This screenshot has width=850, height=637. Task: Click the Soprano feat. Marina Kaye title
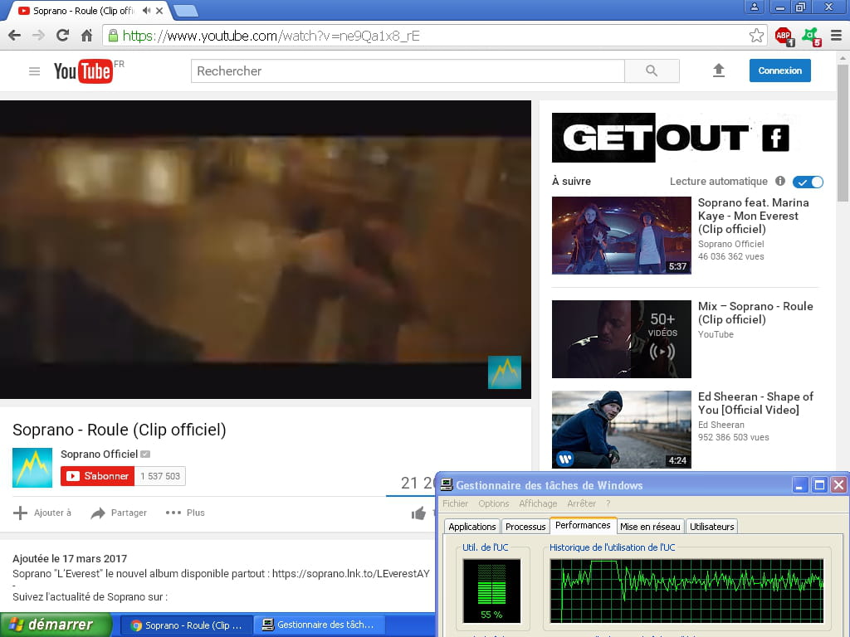tap(754, 216)
